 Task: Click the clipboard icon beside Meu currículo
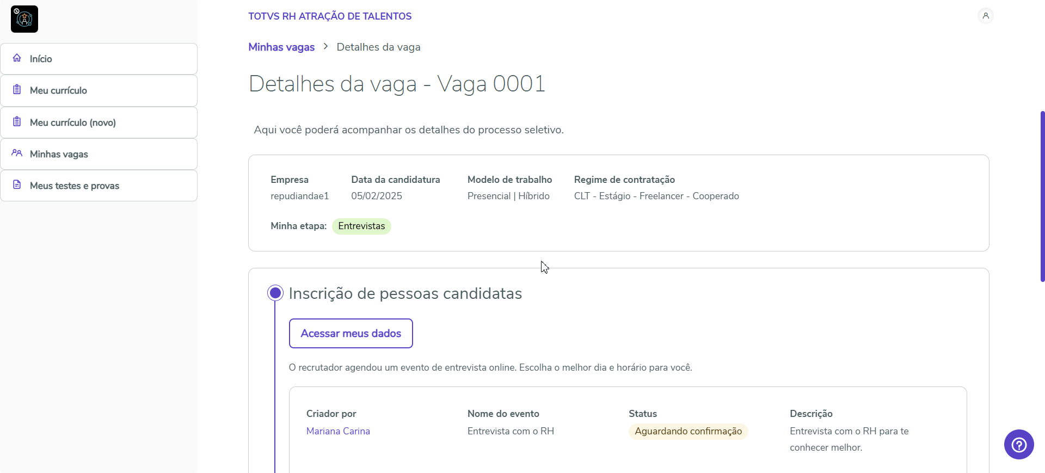coord(17,90)
